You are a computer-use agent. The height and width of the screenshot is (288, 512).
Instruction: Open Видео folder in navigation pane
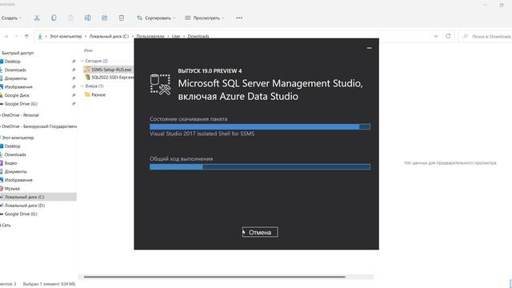pos(10,163)
